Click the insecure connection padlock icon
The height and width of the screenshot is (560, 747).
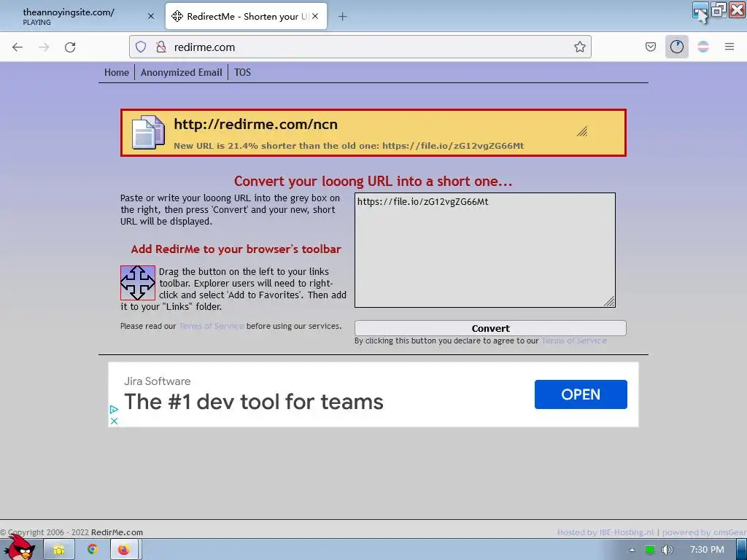[x=161, y=47]
